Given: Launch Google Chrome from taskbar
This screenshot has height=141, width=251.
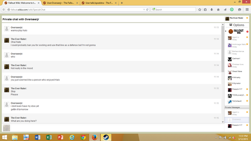Looking at the screenshot, I should [x=83, y=137].
